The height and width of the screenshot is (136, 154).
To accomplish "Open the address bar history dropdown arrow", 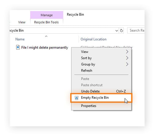I will [117, 31].
